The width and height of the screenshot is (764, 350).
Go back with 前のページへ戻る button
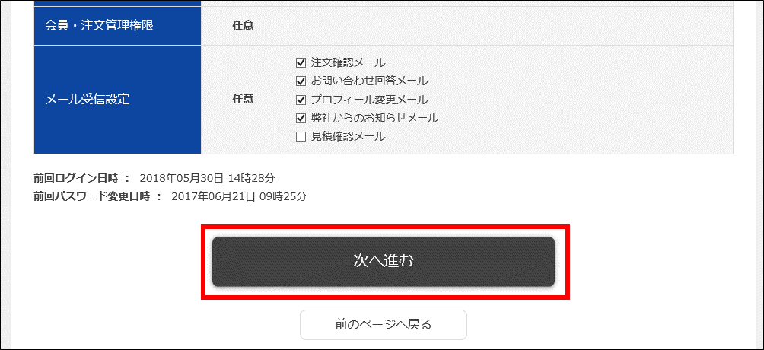coord(383,325)
